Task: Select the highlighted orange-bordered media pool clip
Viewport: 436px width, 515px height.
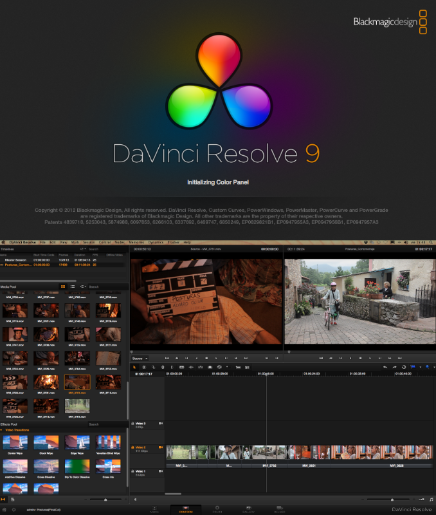Action: pos(77,382)
